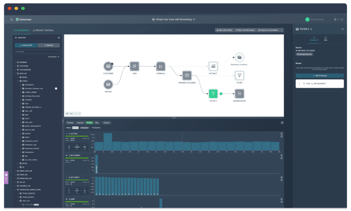Expand the MEDIA schema
351x211 pixels.
(18, 77)
